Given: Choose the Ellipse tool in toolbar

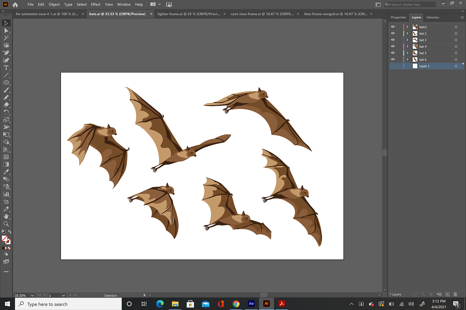Looking at the screenshot, I should pos(6,83).
